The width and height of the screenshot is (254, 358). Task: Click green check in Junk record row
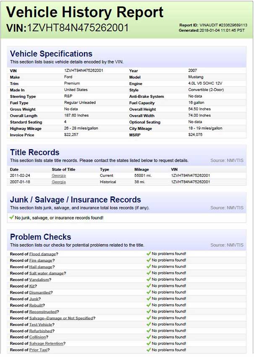149,298
